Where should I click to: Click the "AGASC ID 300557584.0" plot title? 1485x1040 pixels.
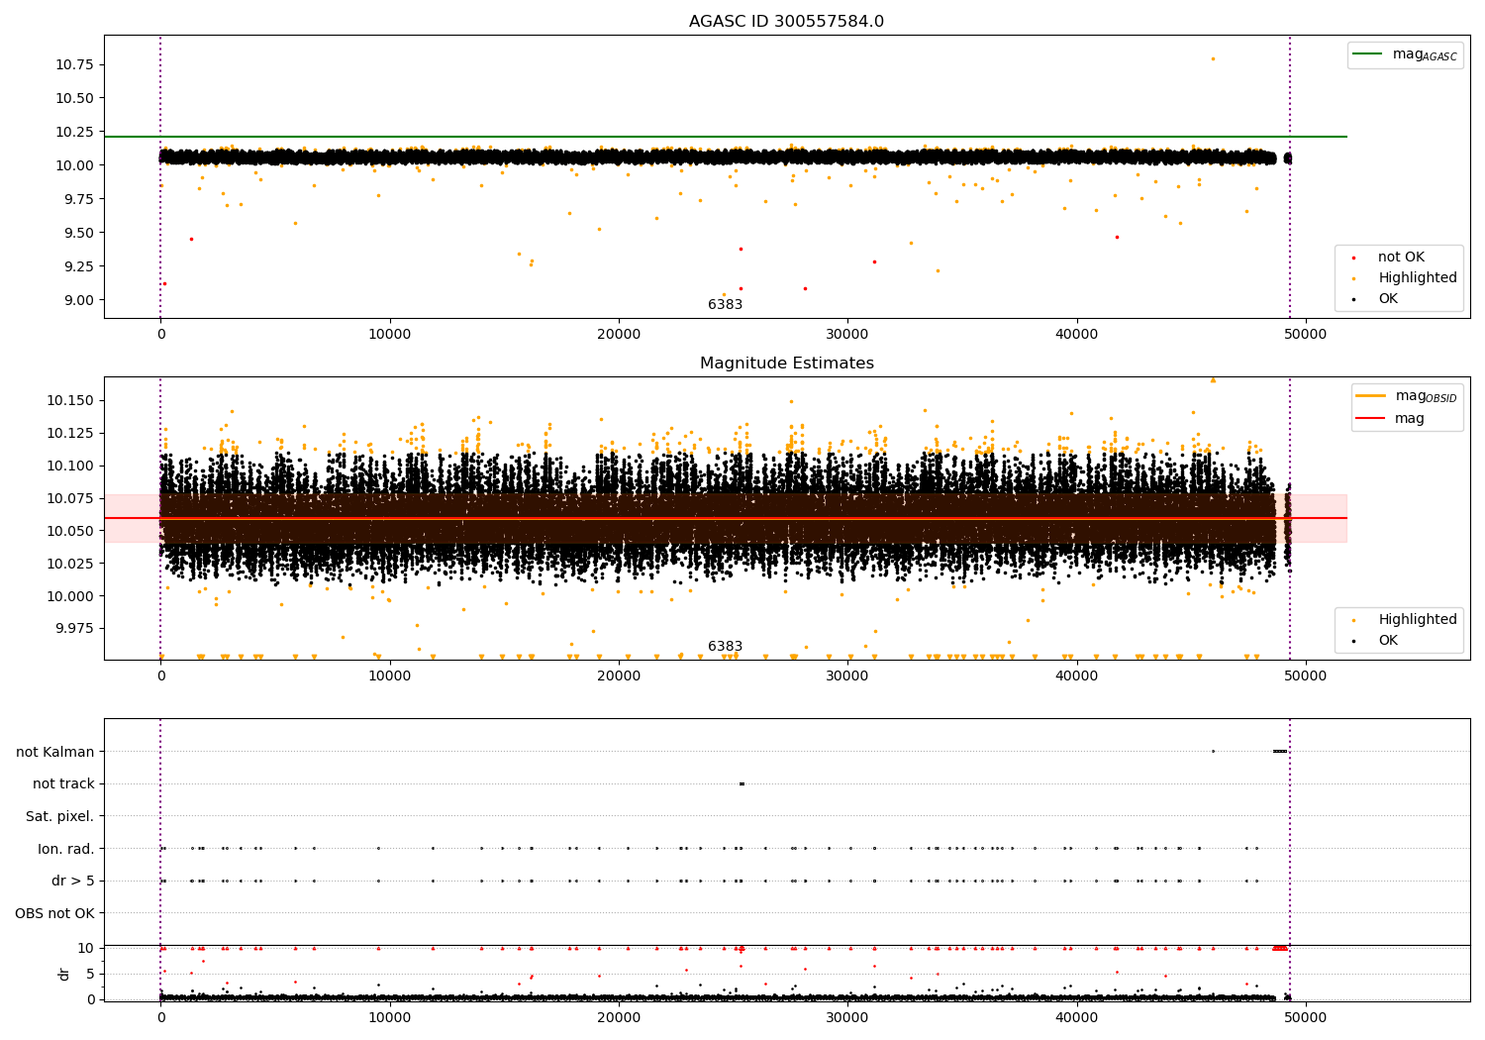(786, 22)
